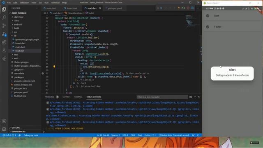This screenshot has width=263, height=148.
Task: Open notifications bell in status bar
Action: (x=198, y=135)
